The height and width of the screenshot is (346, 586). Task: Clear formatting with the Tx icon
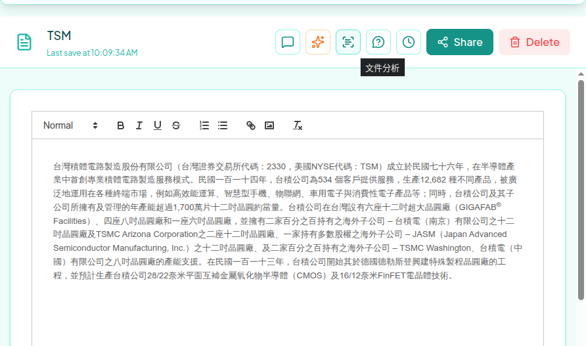click(298, 125)
